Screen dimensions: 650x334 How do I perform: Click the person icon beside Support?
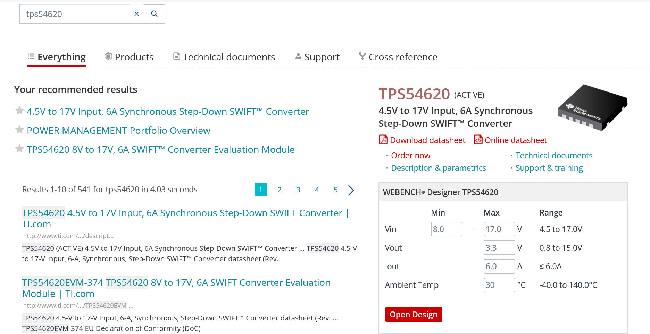298,56
